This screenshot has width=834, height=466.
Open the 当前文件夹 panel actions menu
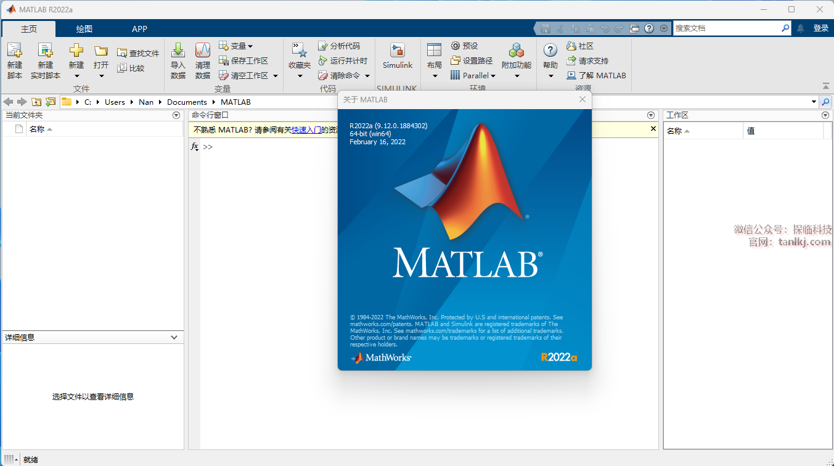tap(176, 115)
